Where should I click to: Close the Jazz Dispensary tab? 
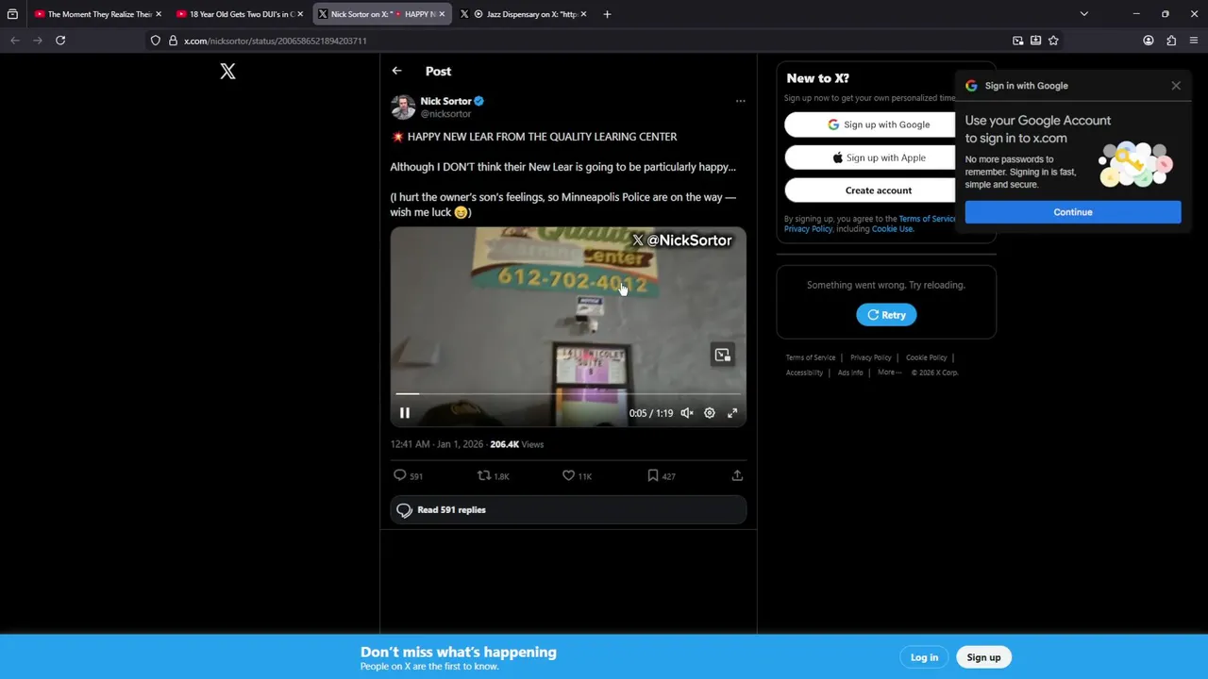tap(583, 14)
